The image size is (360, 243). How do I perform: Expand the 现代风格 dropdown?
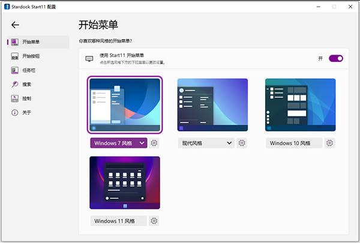229,143
